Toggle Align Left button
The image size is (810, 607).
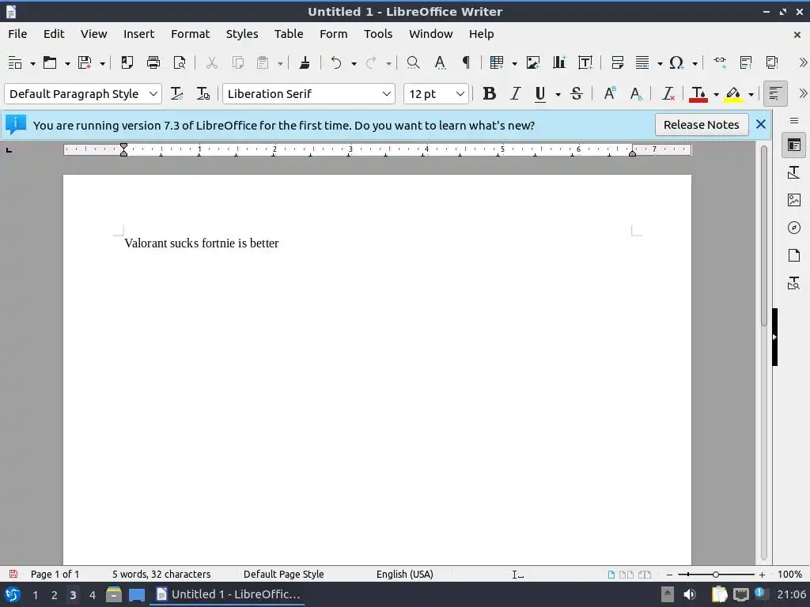[x=775, y=94]
